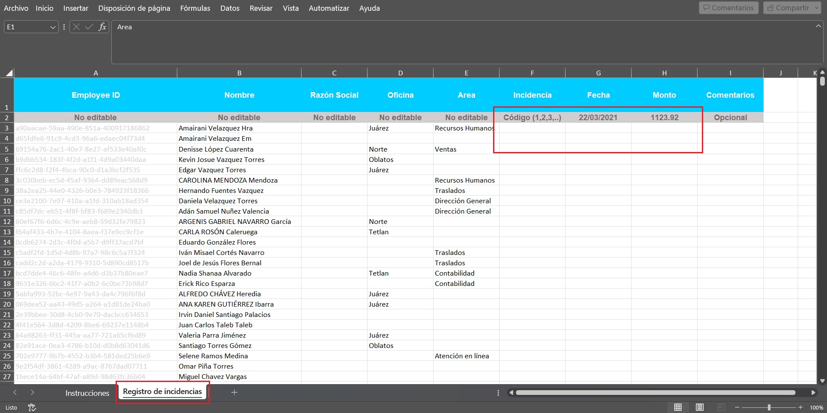Viewport: 827px width, 413px height.
Task: Add a new sheet with plus icon
Action: 234,392
